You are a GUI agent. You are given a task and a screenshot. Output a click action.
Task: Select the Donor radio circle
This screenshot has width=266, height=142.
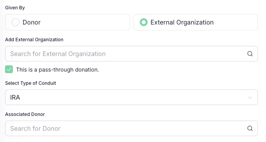(x=16, y=22)
